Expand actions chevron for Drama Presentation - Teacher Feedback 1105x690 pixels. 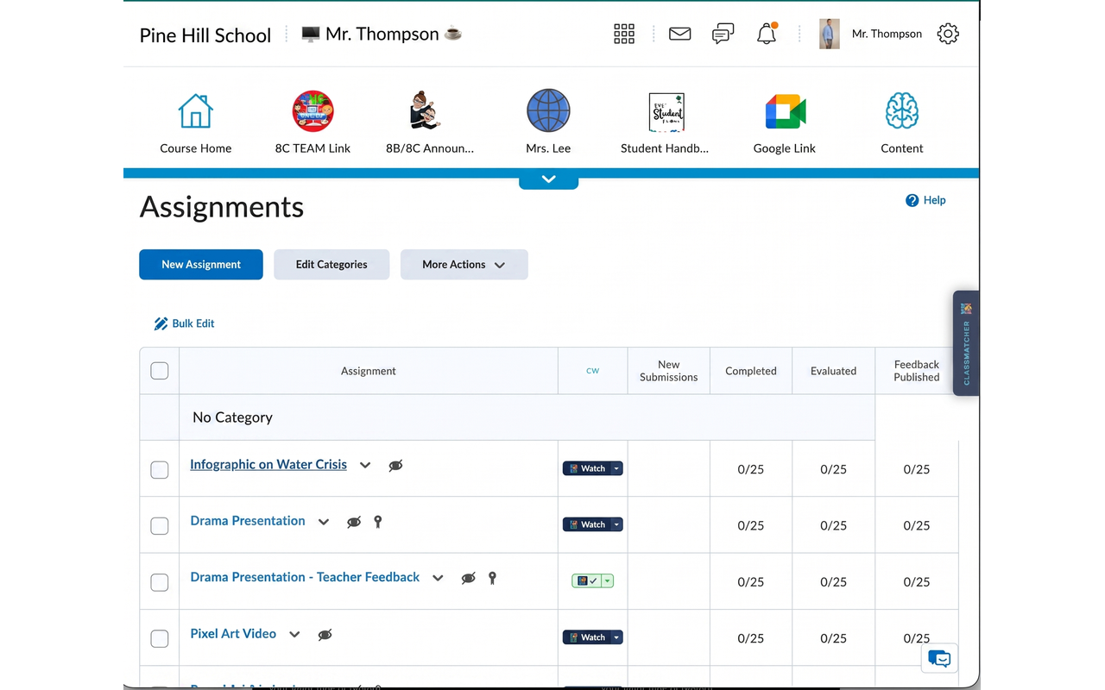[438, 578]
